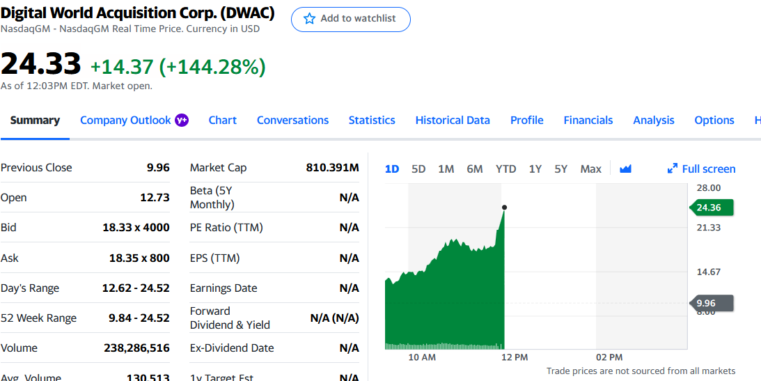Click the 21.33 label on the price axis
The width and height of the screenshot is (761, 381).
coord(709,228)
